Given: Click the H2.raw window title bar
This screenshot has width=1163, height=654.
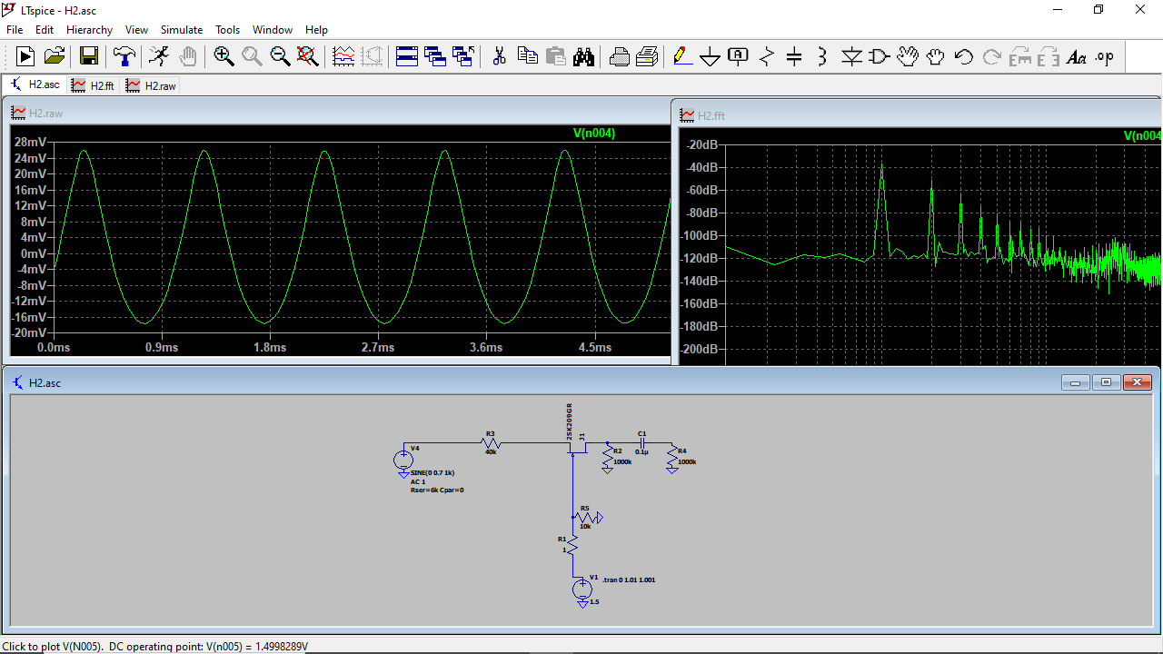Looking at the screenshot, I should point(338,113).
